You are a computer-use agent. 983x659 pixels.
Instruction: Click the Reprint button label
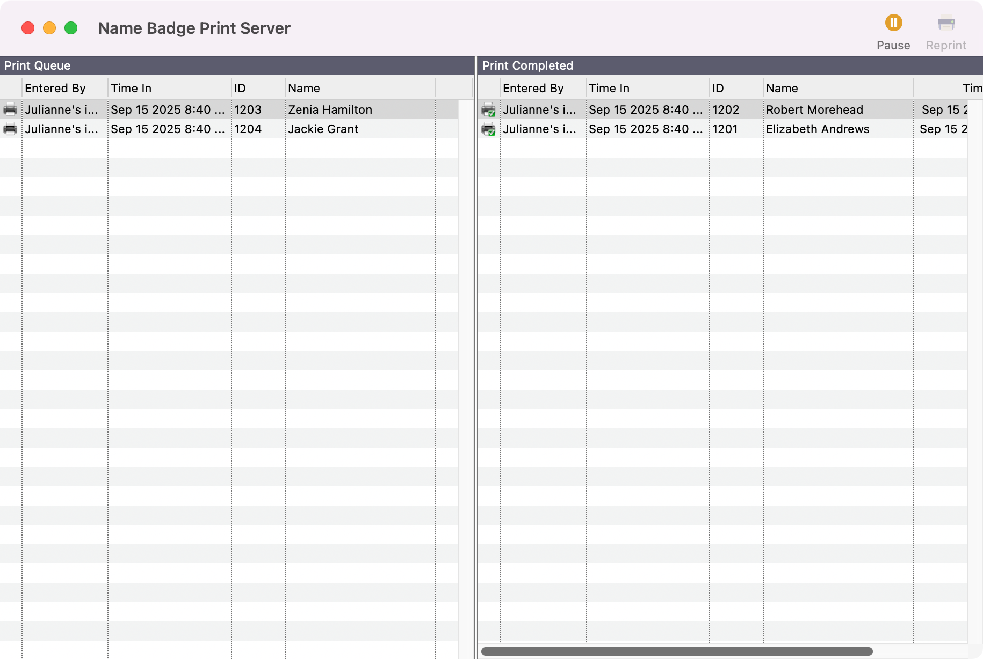pyautogui.click(x=946, y=45)
